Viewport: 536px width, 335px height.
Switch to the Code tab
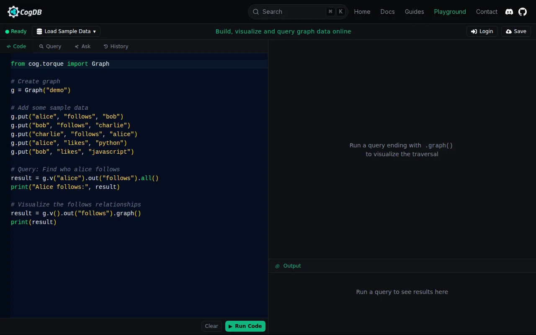16,46
